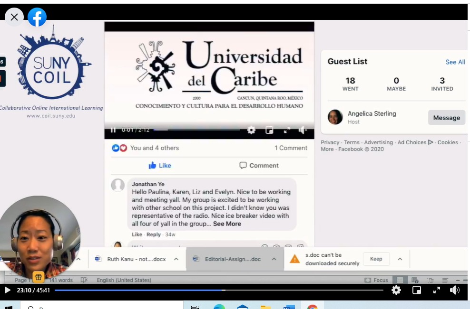
Task: Click the Facebook logo icon
Action: [x=37, y=18]
